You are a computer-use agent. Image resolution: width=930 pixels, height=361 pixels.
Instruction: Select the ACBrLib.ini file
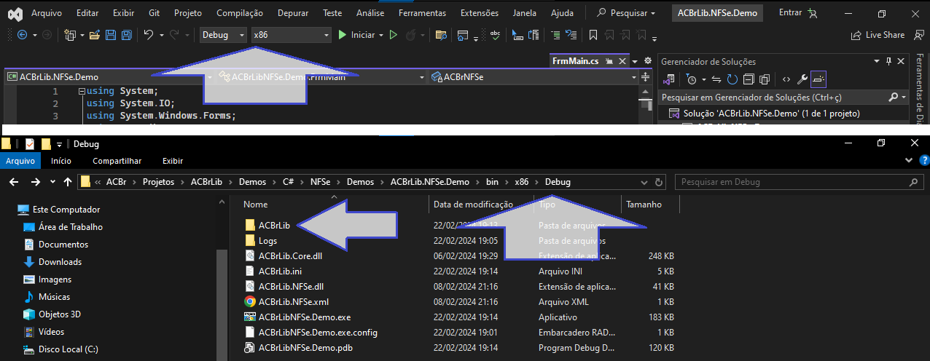click(x=280, y=271)
